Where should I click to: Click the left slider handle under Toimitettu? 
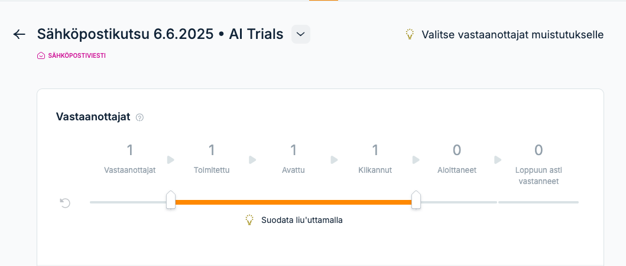tap(170, 200)
